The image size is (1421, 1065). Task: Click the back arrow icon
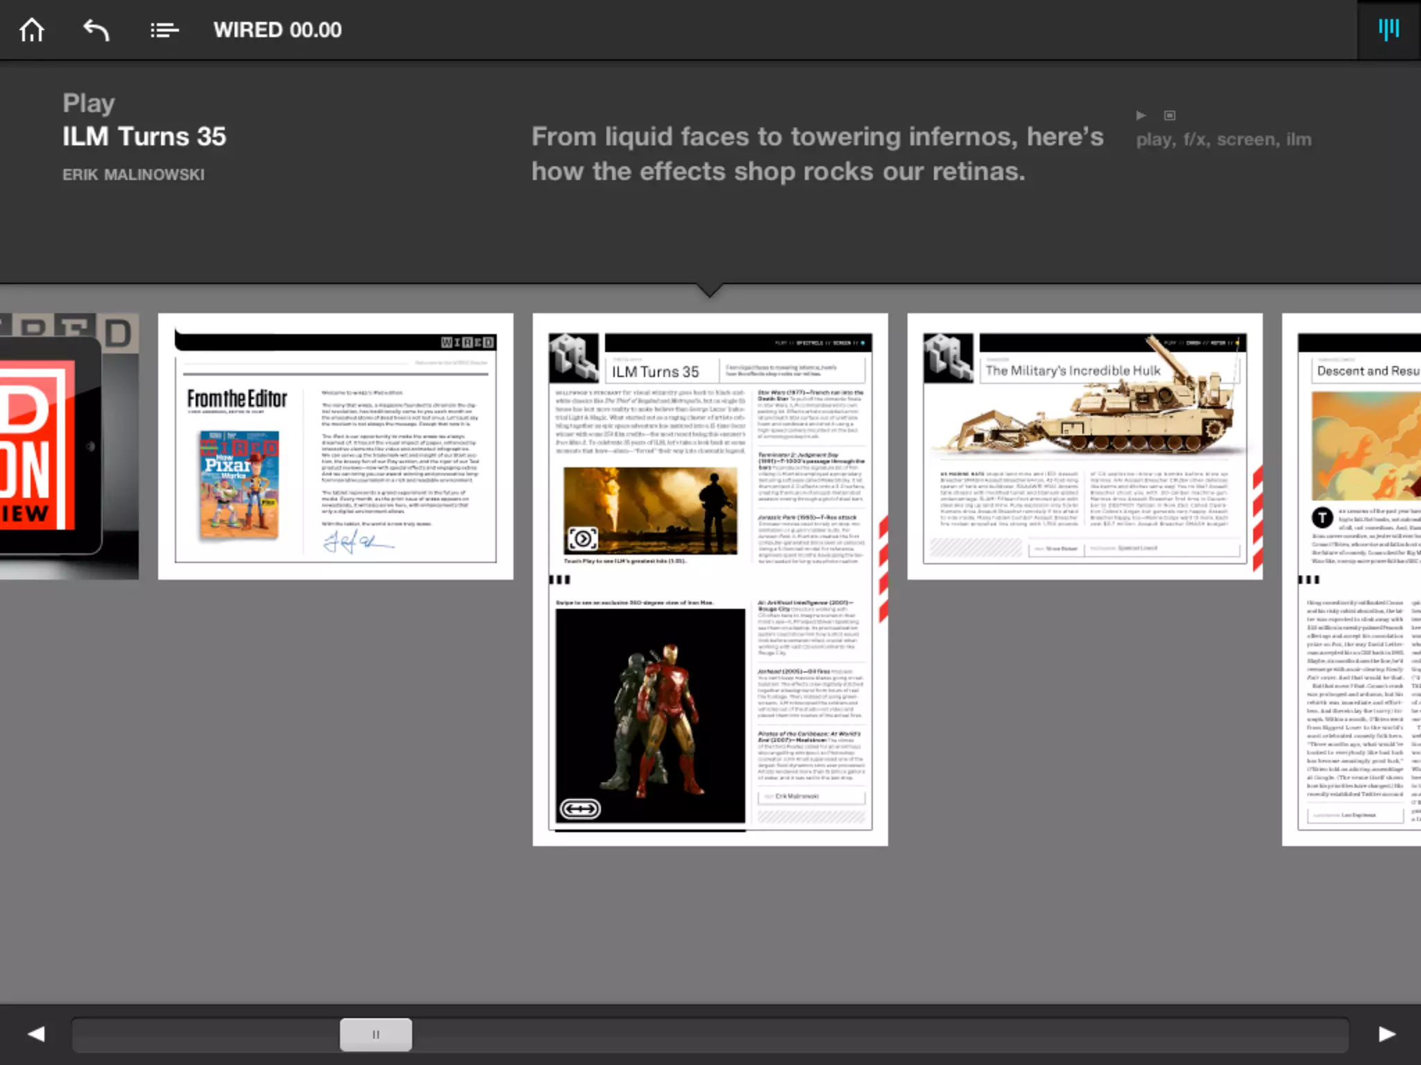point(96,30)
